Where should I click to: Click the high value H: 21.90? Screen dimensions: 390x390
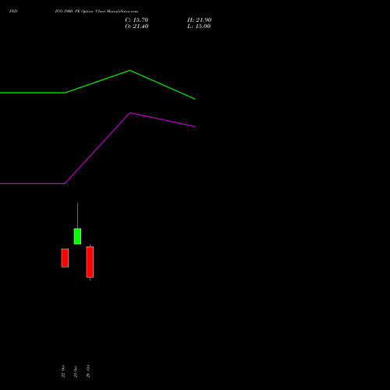[199, 20]
